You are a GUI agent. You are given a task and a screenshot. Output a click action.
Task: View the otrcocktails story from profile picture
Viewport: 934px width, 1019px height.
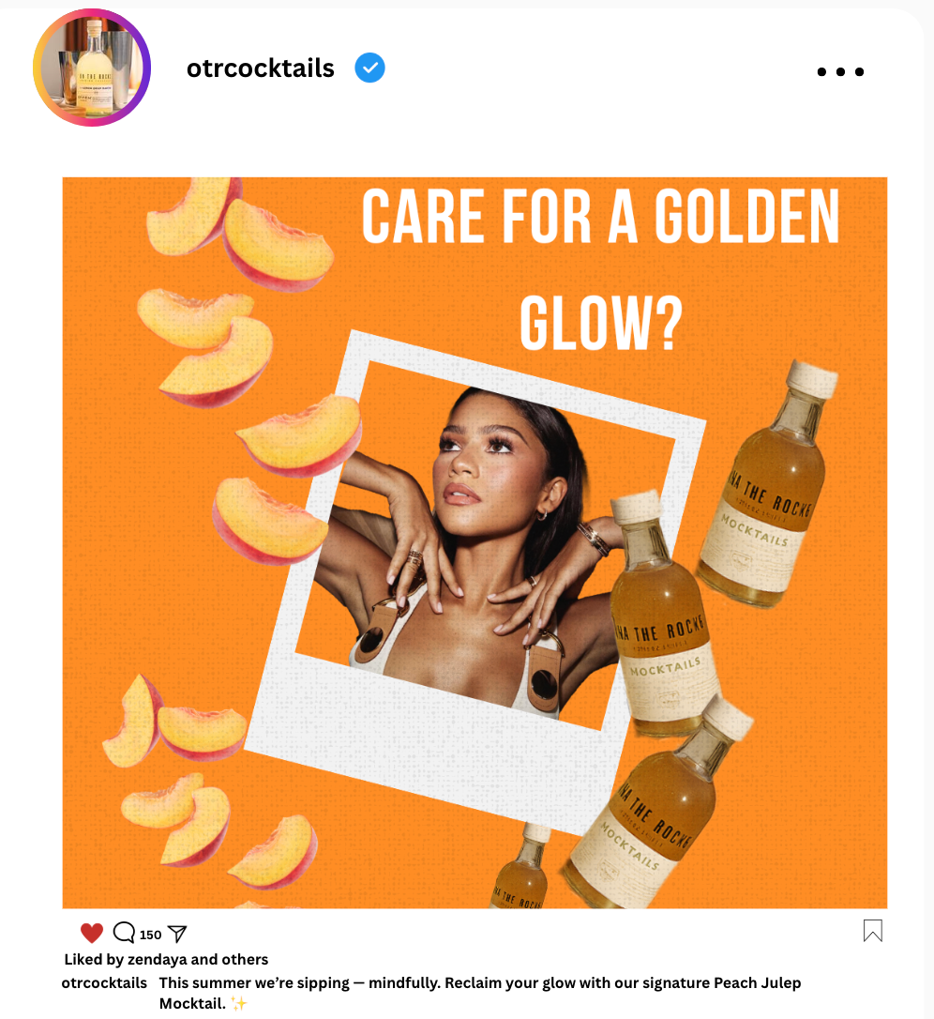tap(92, 68)
